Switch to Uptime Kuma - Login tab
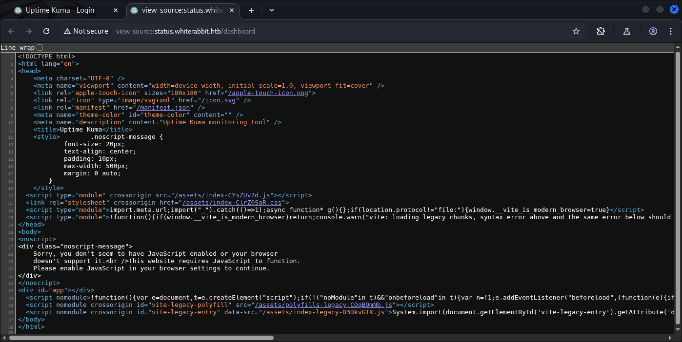The height and width of the screenshot is (342, 682). (x=60, y=10)
